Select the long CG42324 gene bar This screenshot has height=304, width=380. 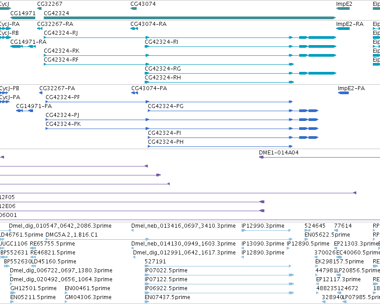(x=190, y=18)
